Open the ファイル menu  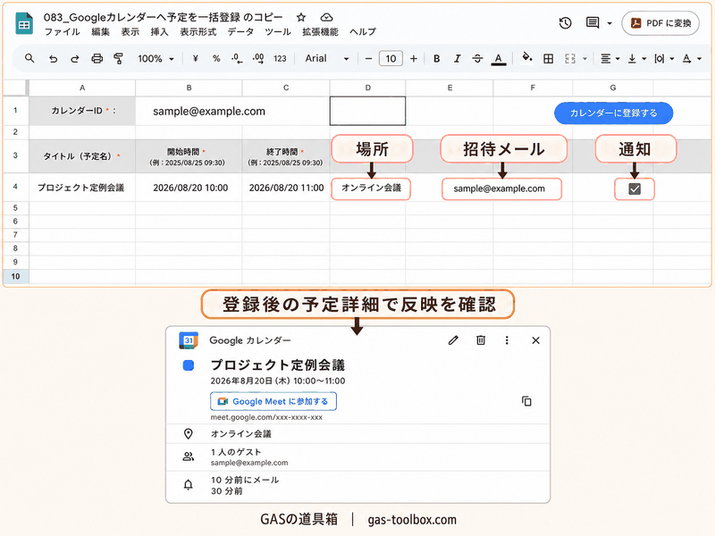(x=62, y=32)
